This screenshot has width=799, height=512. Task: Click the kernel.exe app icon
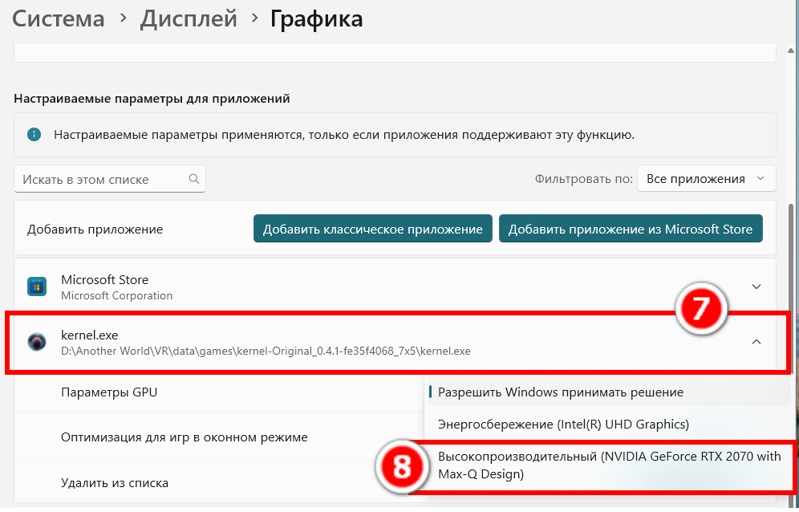(37, 342)
